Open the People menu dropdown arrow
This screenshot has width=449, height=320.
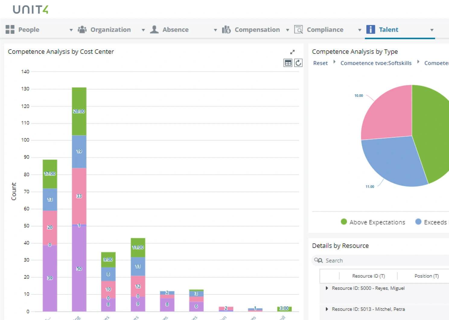coord(71,30)
